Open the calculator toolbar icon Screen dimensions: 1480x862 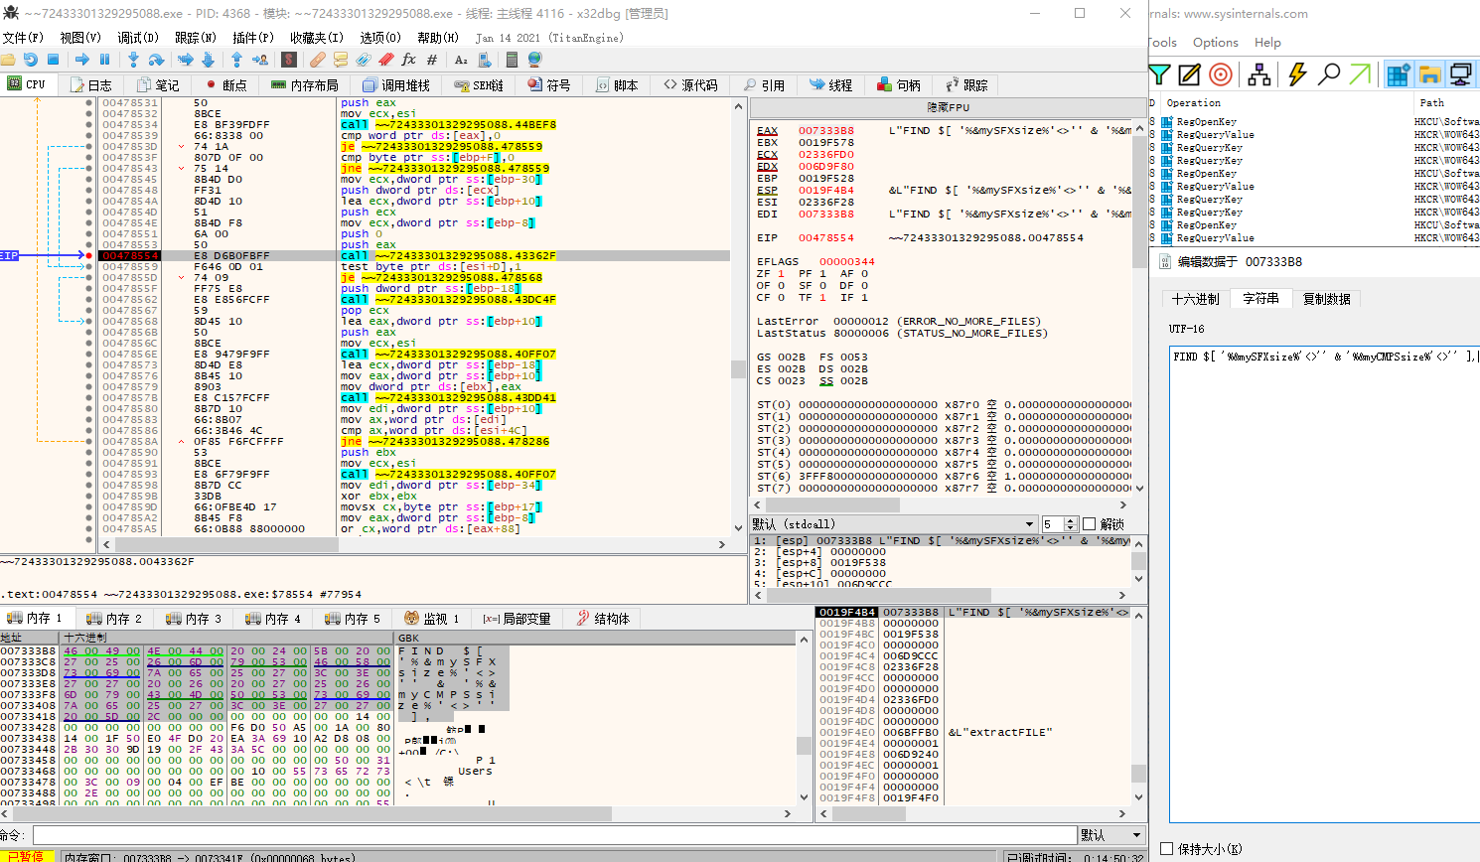[x=512, y=60]
